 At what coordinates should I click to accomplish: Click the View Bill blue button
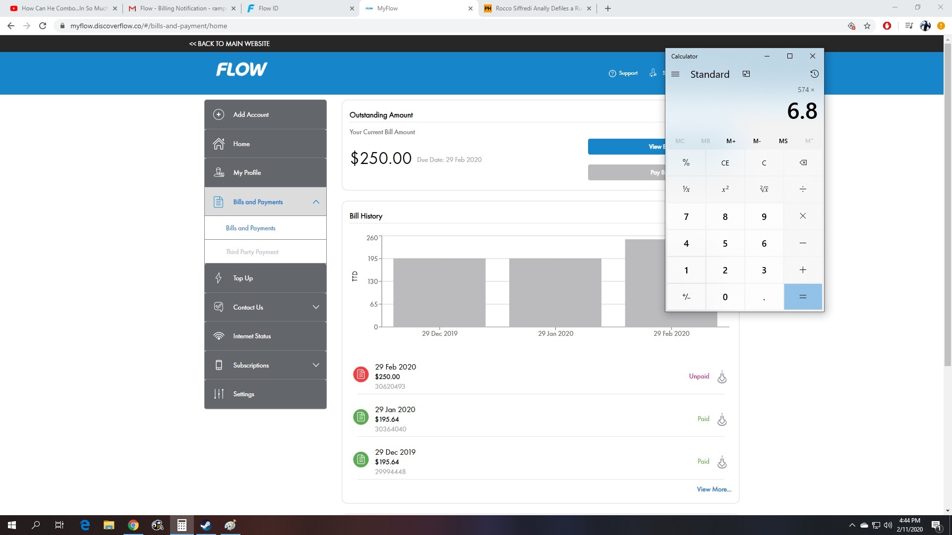click(x=626, y=147)
